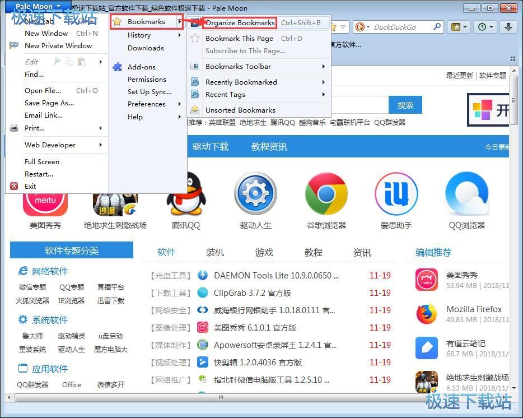Screen dimensions: 523x418
Task: Expand the Recent Tags submenu
Action: (323, 95)
